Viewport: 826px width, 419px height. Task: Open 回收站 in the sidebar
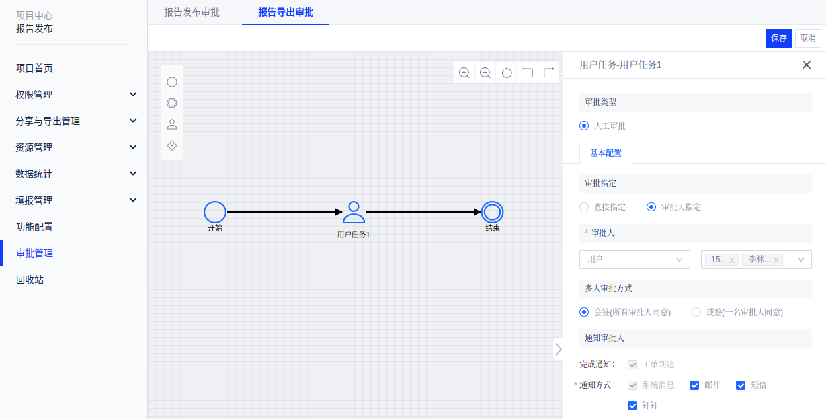tap(30, 280)
